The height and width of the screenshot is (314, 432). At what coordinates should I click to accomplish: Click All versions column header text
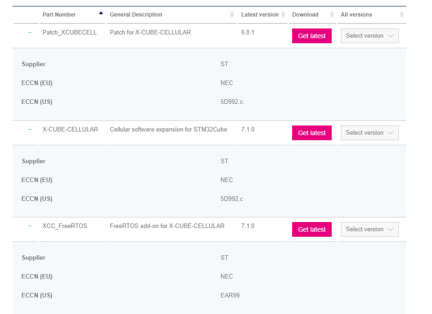tap(356, 15)
